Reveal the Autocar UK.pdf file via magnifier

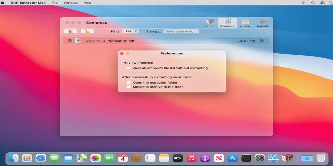(x=262, y=41)
